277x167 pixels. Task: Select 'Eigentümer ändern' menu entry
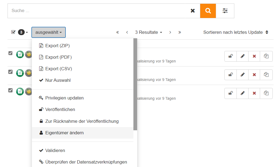[x=64, y=133]
